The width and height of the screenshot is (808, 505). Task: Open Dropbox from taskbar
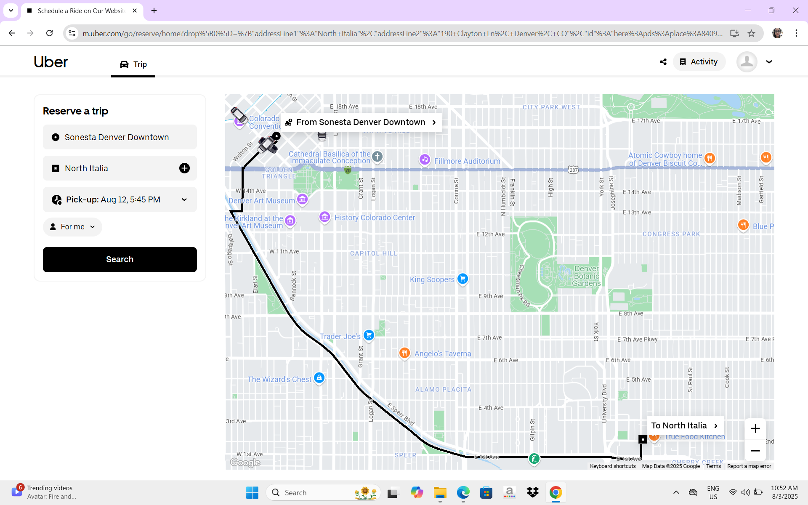pos(532,492)
